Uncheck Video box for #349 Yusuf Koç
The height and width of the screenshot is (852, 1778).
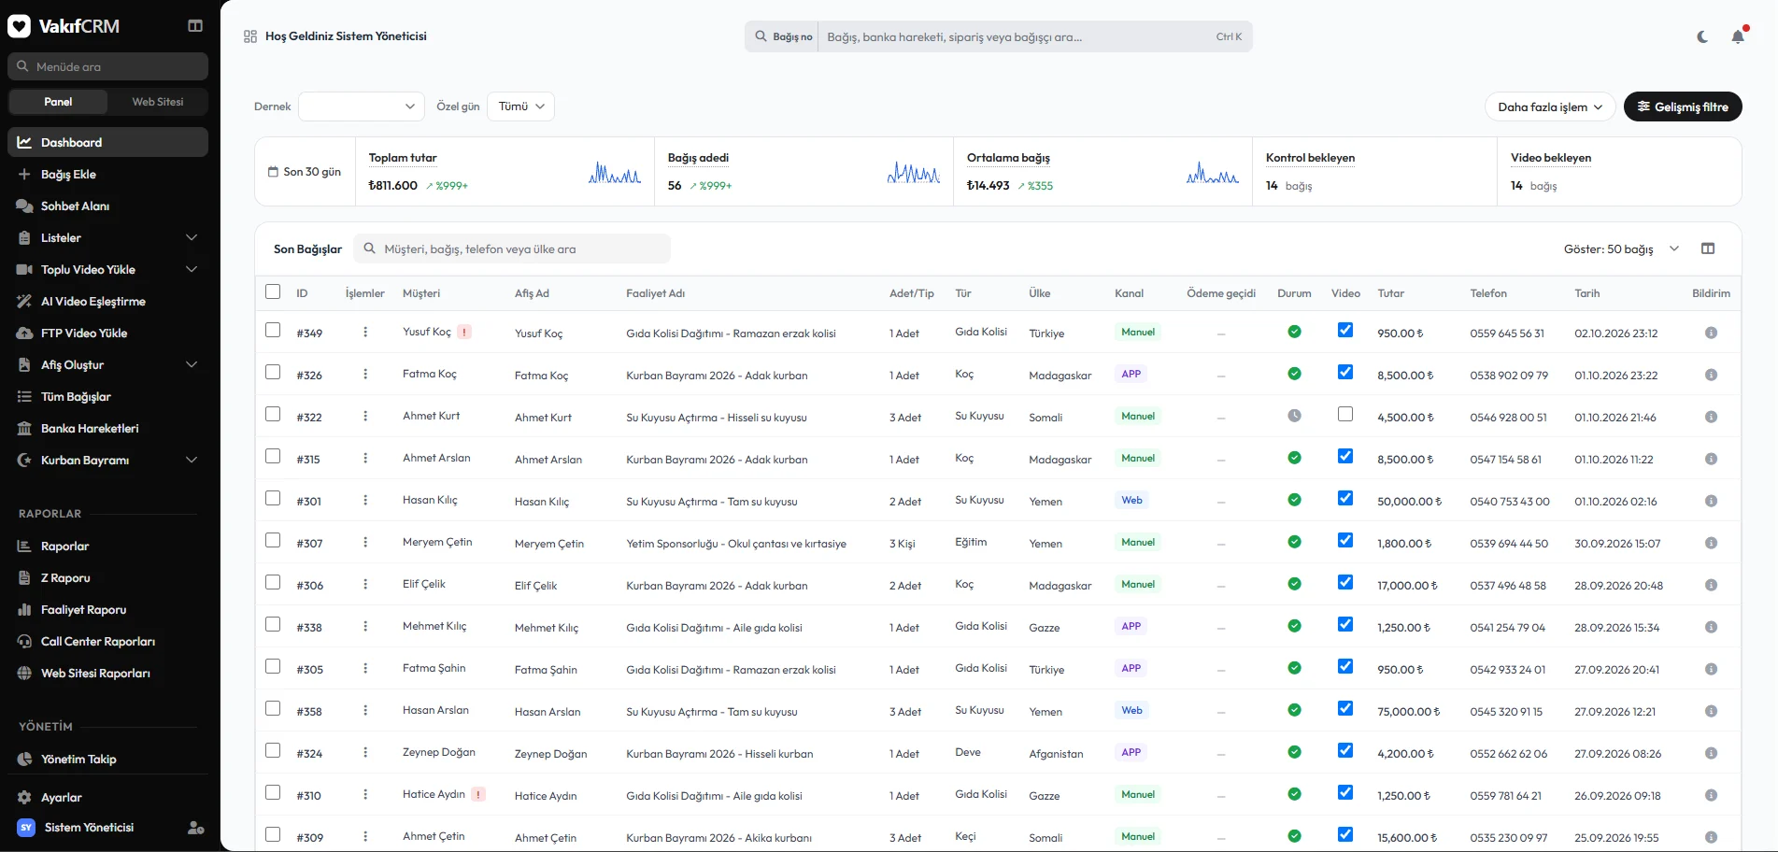click(x=1345, y=330)
